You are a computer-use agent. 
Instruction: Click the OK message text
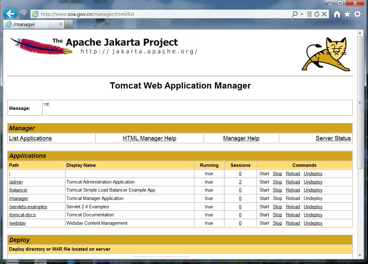[x=47, y=104]
